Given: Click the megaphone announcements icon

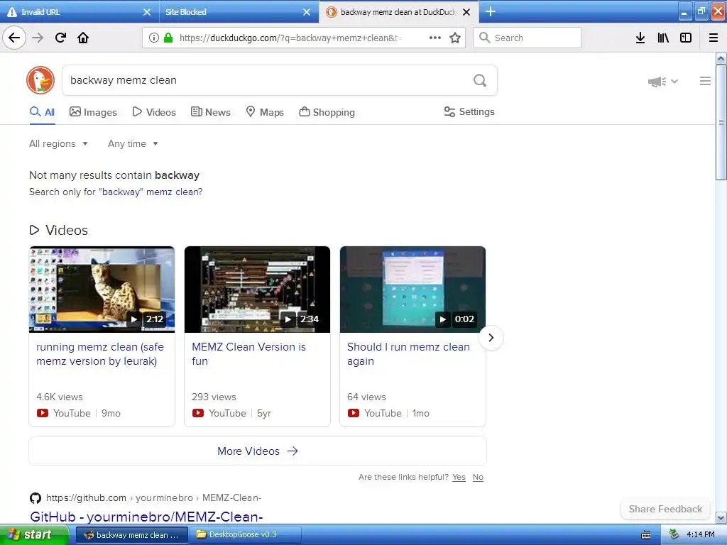Looking at the screenshot, I should [657, 82].
